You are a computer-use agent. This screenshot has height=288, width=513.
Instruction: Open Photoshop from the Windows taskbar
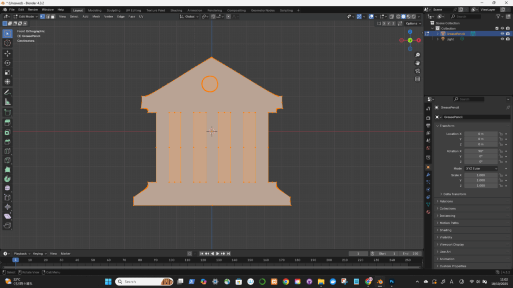click(391, 281)
